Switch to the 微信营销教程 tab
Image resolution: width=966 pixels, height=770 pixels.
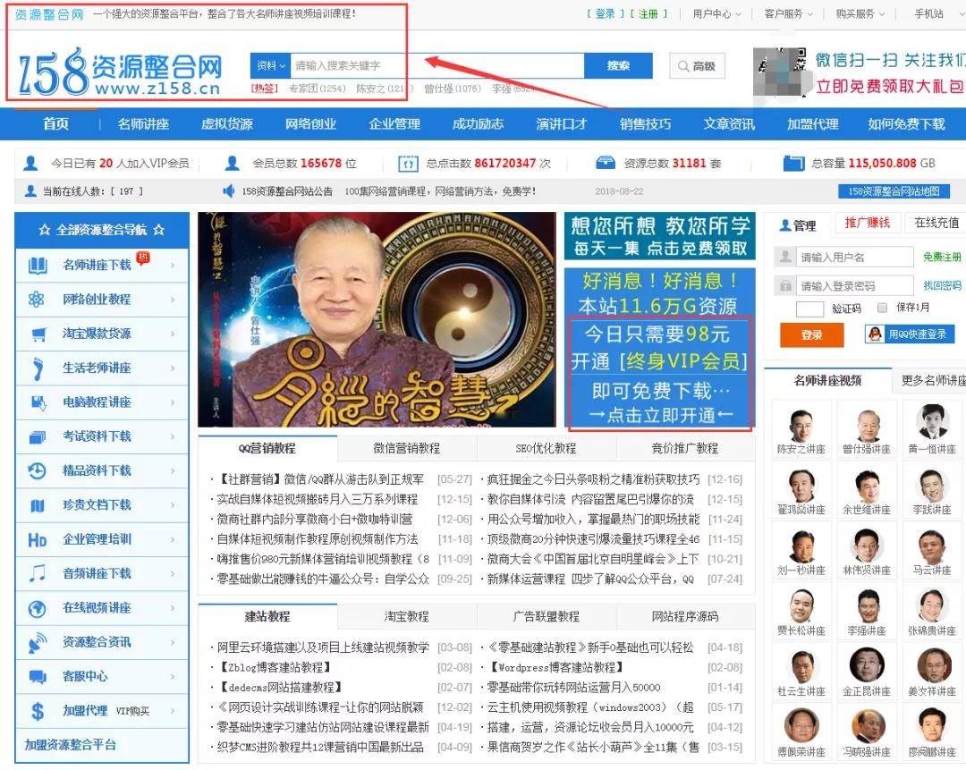tap(407, 448)
